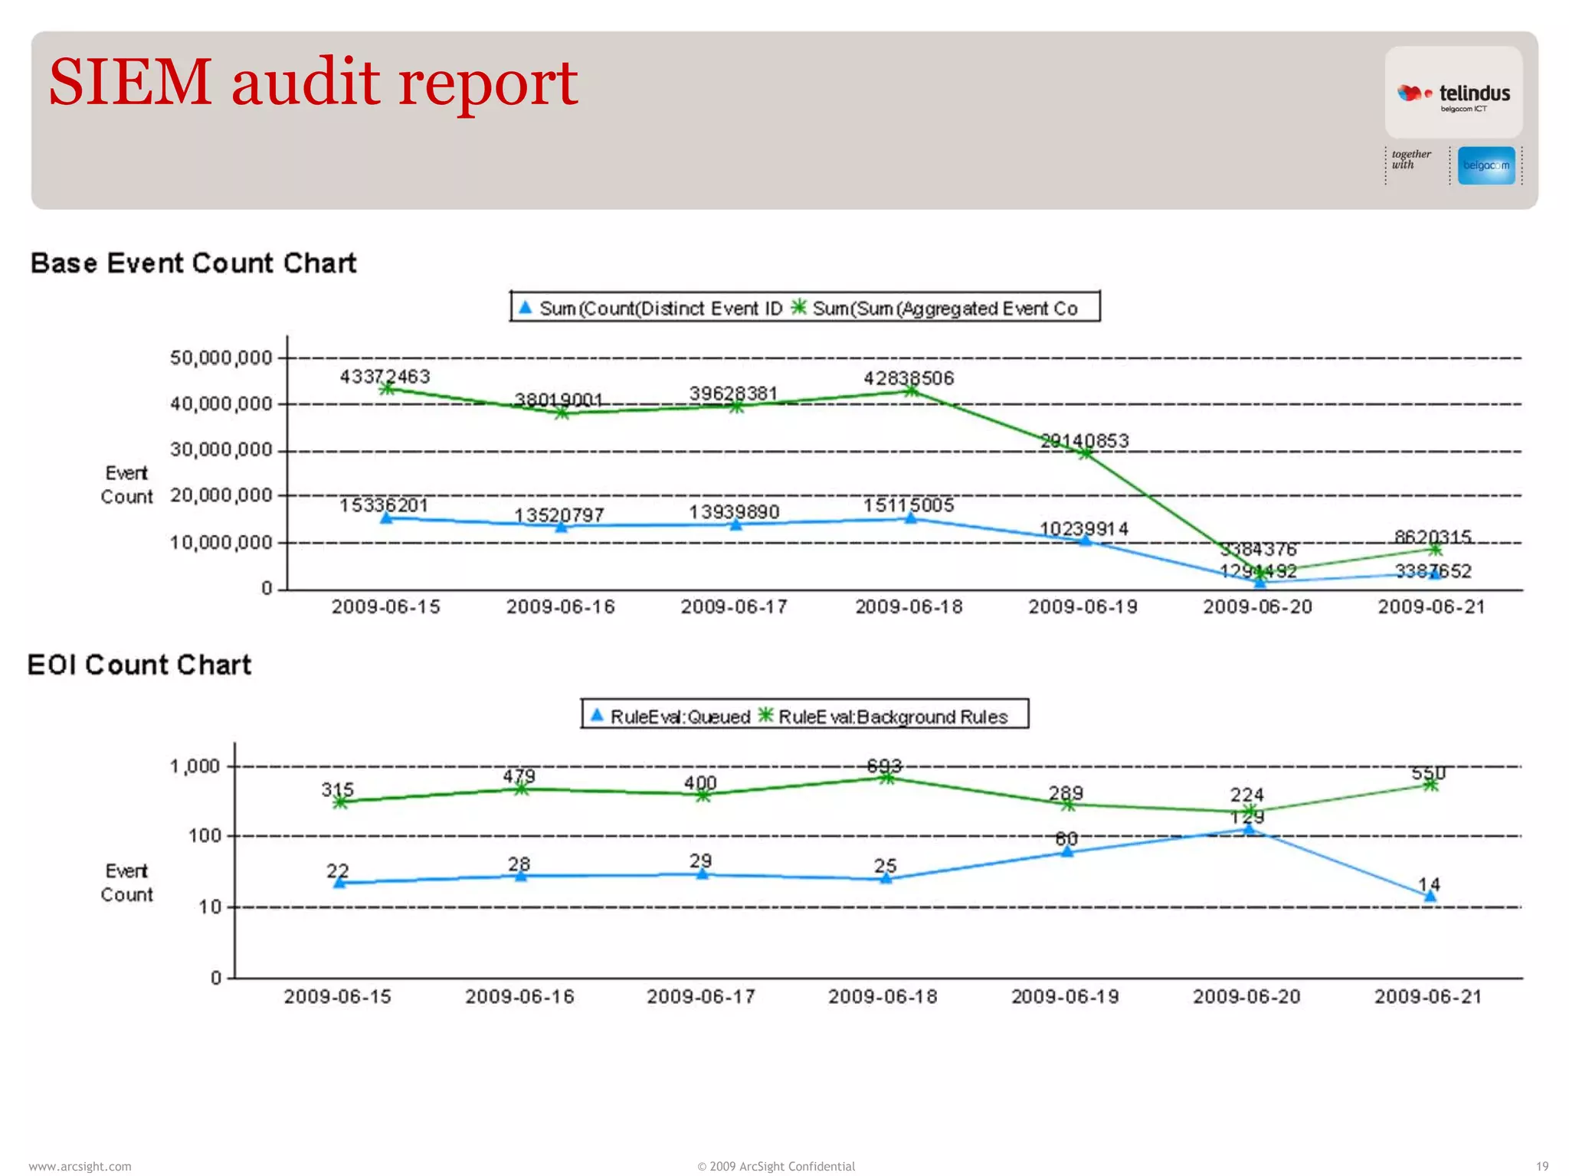This screenshot has width=1569, height=1176.
Task: Click the Telindus logo
Action: tap(1453, 94)
